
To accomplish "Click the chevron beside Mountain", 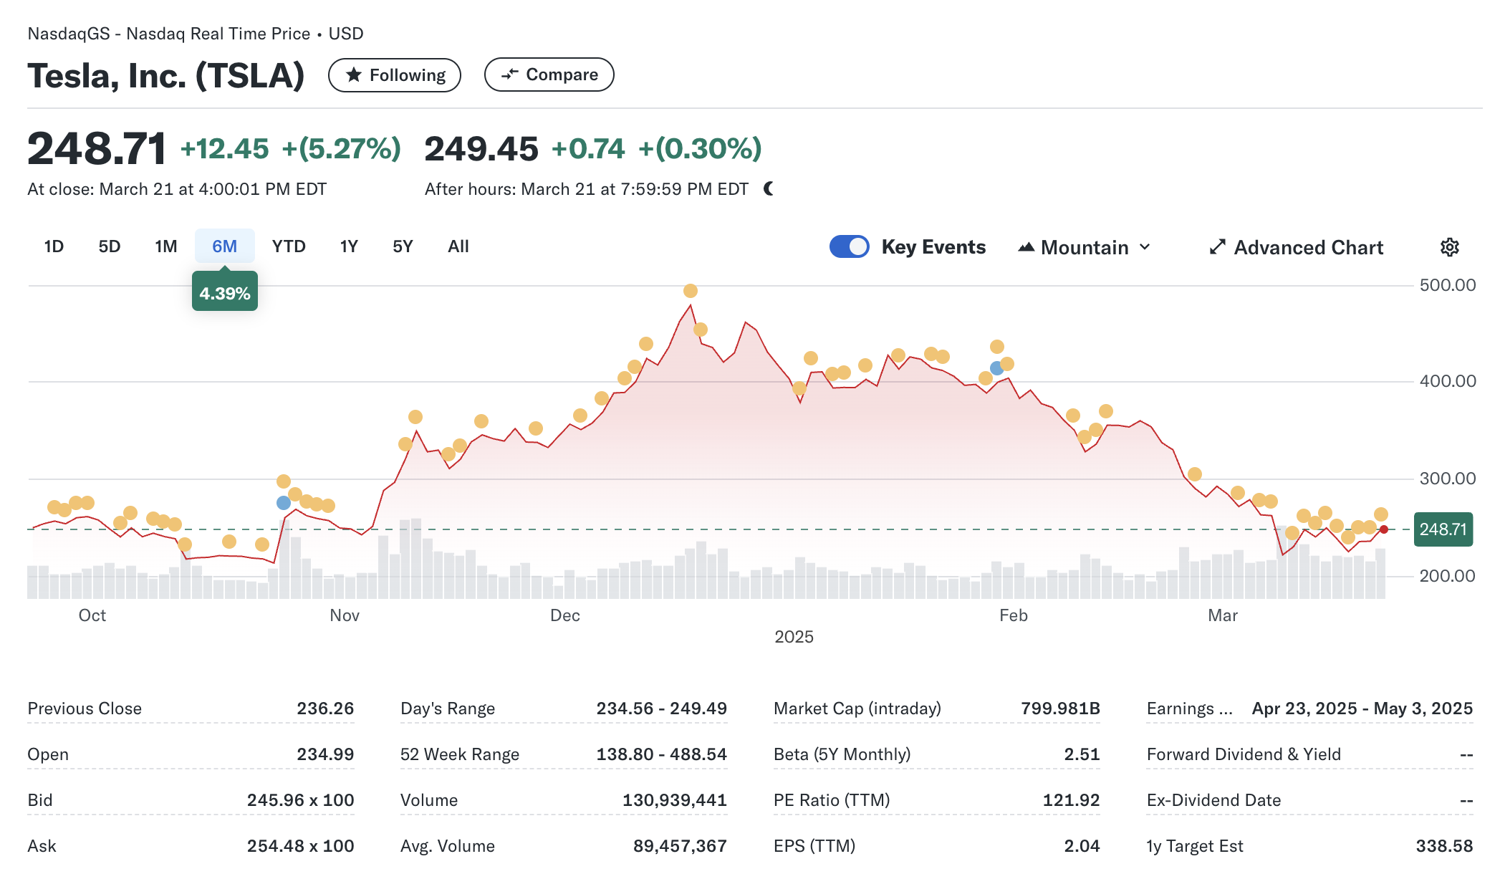I will [x=1145, y=247].
